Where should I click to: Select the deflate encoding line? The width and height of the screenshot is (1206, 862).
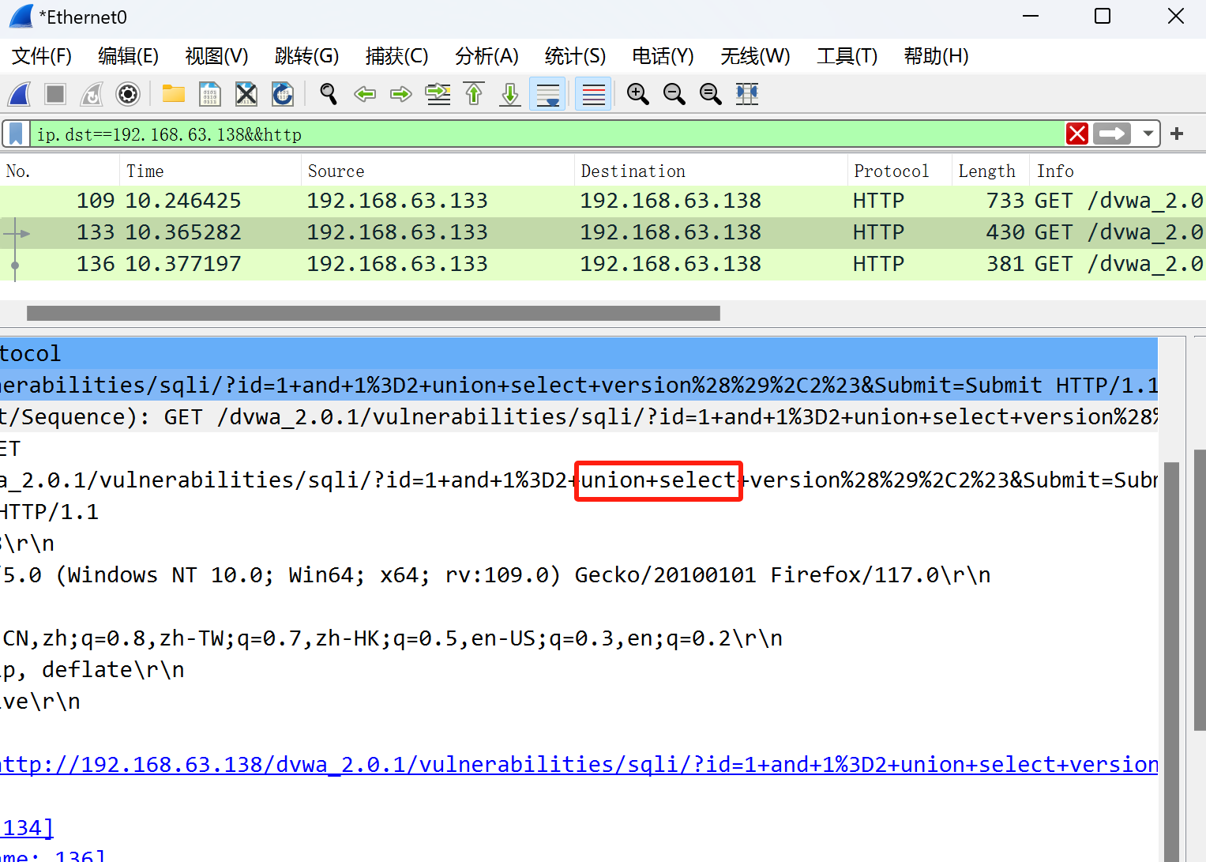coord(579,670)
